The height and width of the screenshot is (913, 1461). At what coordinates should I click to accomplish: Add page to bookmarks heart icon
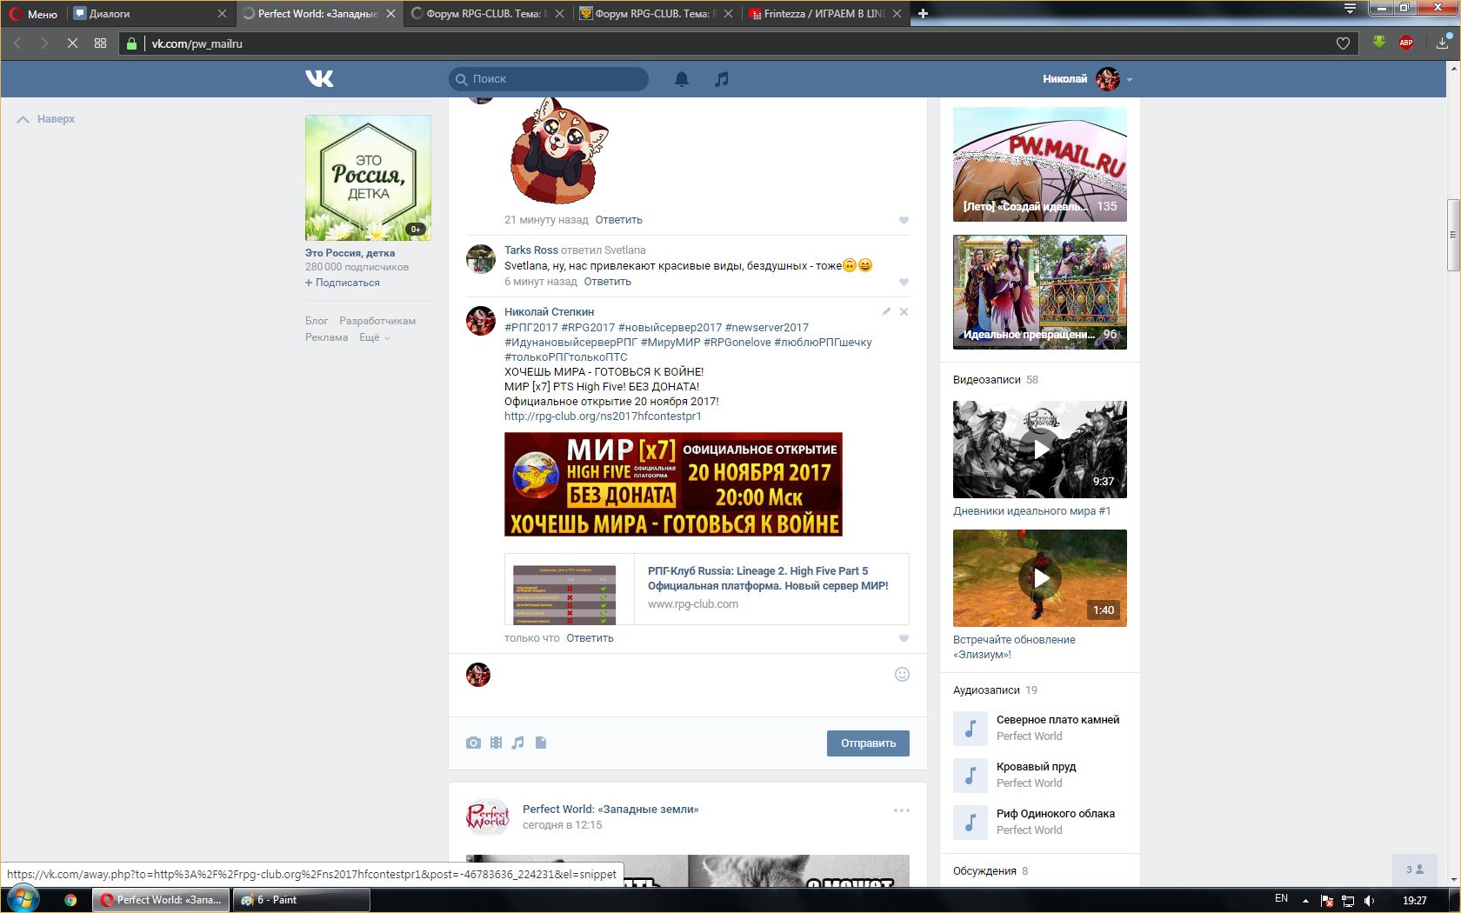[1343, 43]
